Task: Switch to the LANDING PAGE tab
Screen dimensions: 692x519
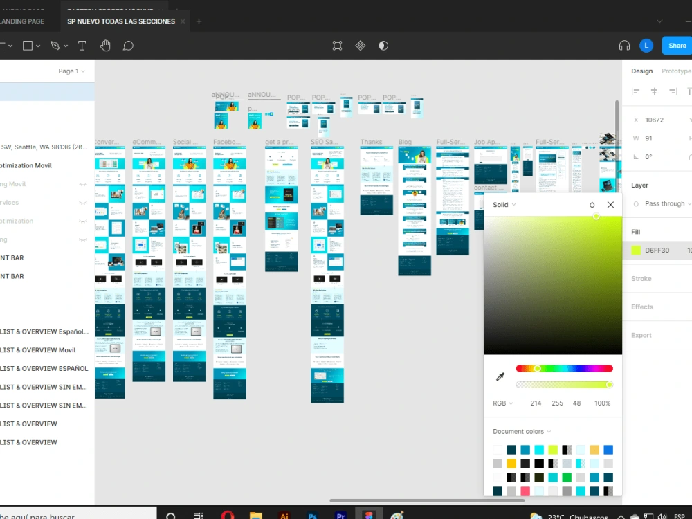Action: (x=22, y=21)
